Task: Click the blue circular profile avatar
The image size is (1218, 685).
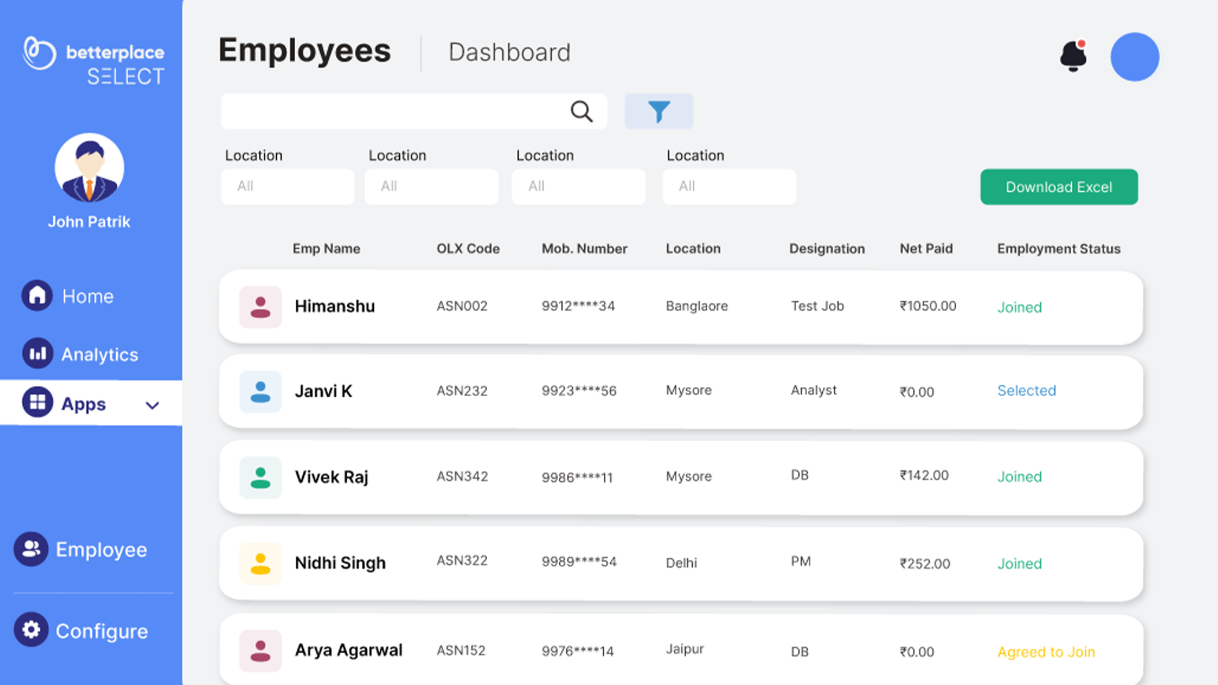Action: (1134, 57)
